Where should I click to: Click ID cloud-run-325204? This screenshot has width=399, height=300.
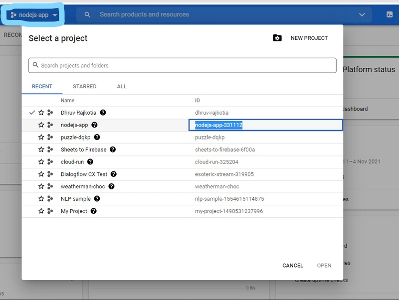(216, 162)
